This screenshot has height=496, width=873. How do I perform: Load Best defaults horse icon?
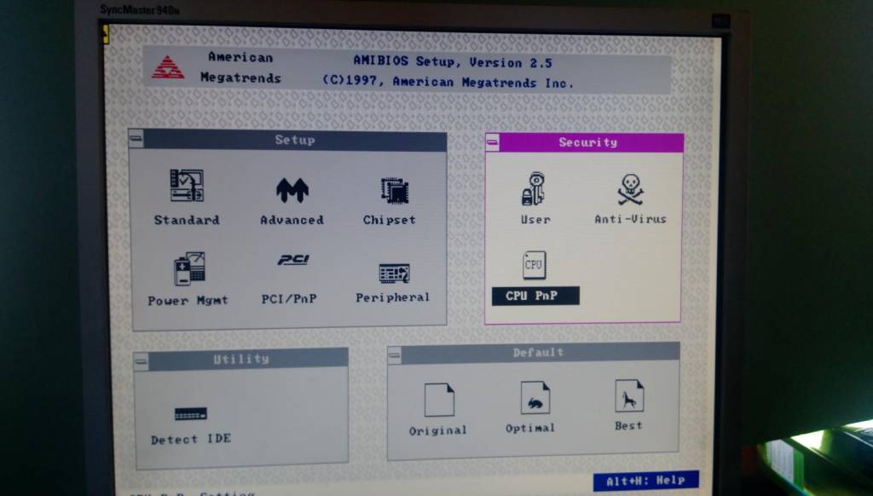(629, 395)
